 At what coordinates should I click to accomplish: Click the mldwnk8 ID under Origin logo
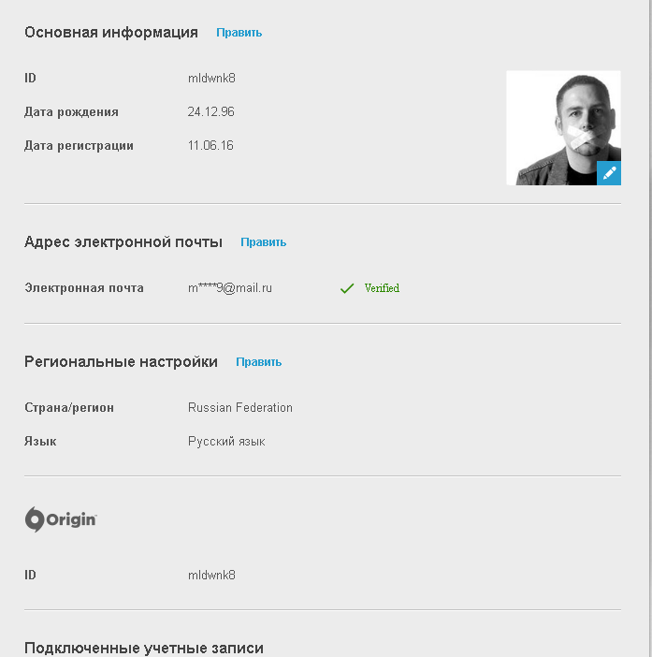coord(211,575)
